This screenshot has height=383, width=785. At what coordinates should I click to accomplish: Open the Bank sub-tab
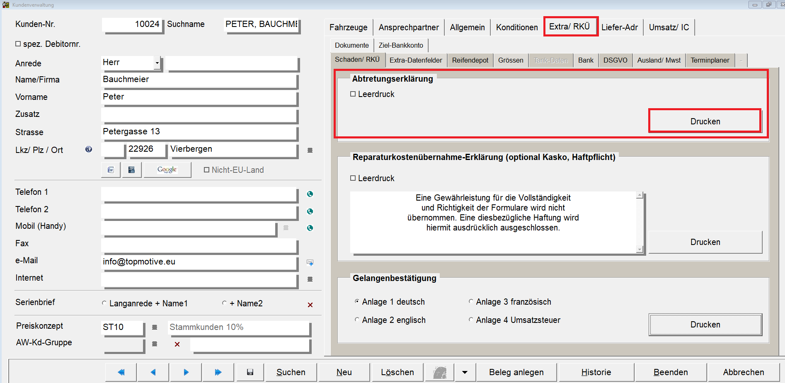click(x=586, y=60)
